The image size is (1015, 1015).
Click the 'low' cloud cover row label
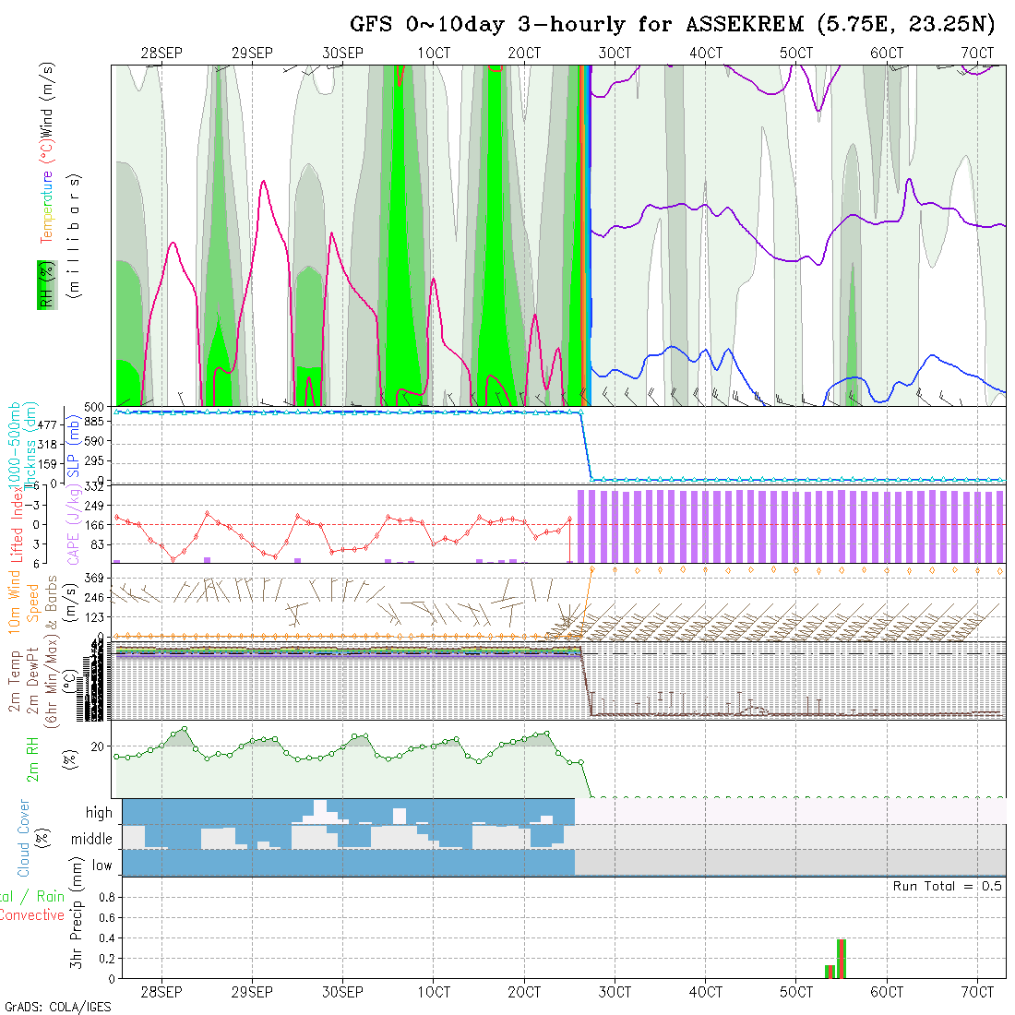coord(101,866)
